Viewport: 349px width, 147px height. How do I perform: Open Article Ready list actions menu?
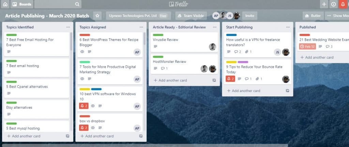[215, 27]
